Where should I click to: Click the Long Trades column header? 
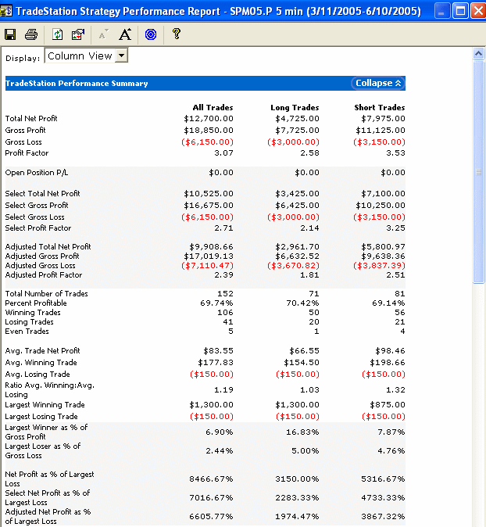[x=295, y=108]
